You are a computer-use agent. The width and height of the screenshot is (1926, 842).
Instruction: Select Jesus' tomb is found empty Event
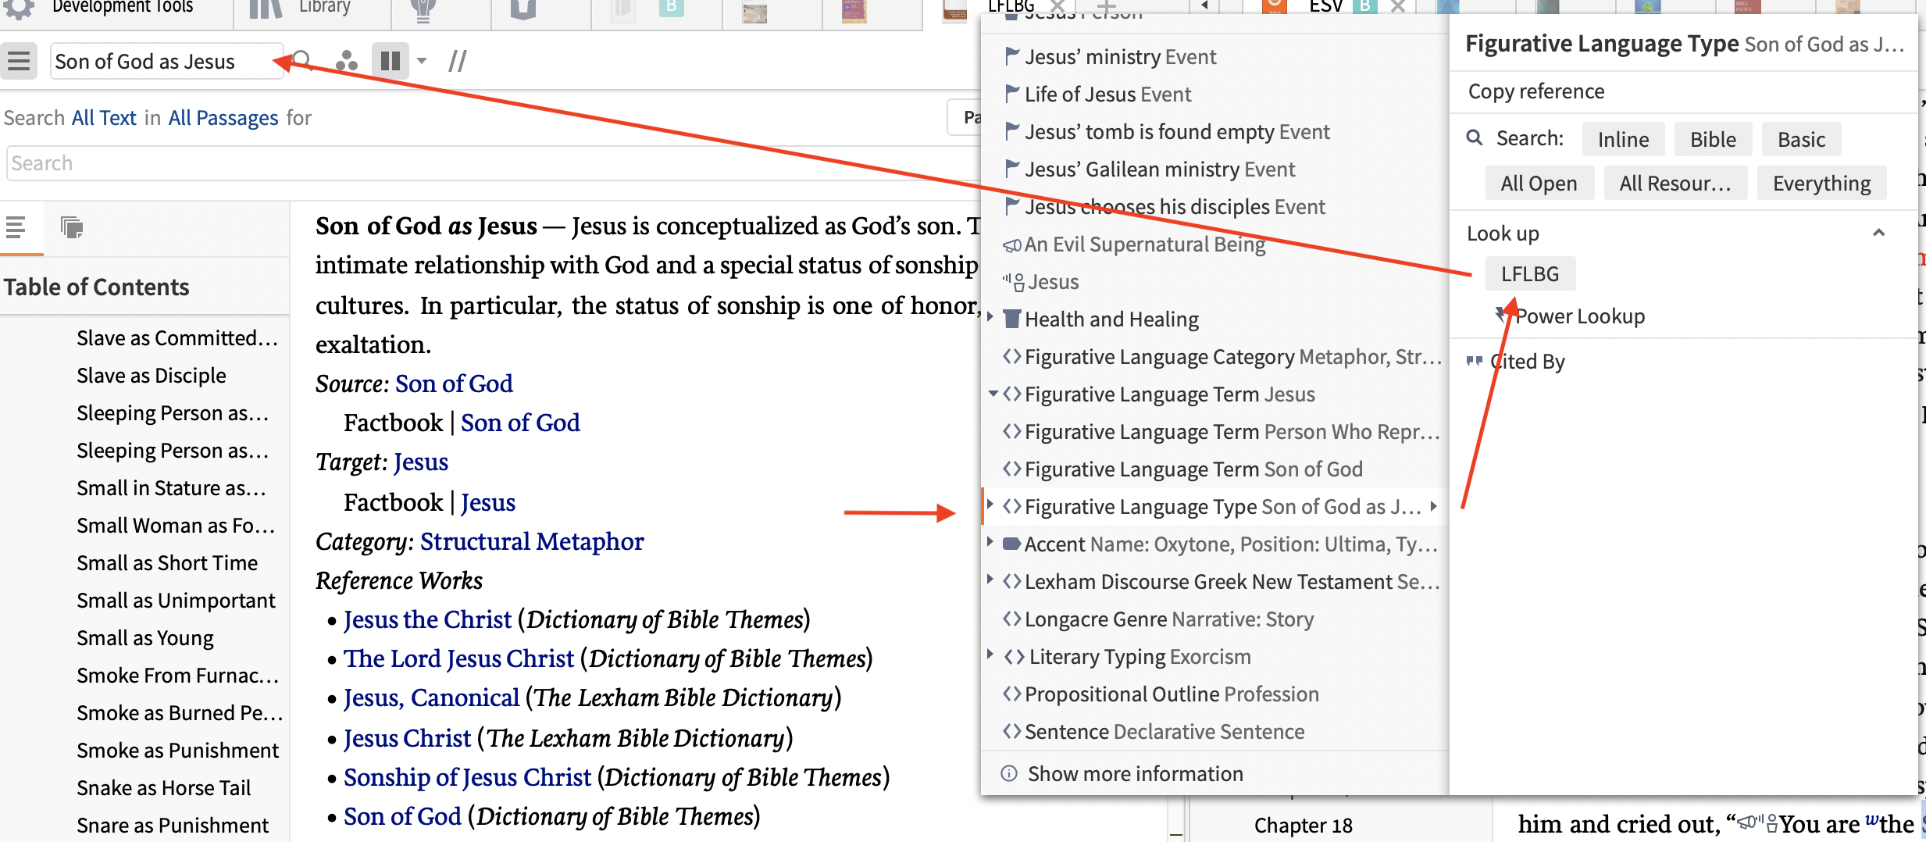pos(1177,132)
